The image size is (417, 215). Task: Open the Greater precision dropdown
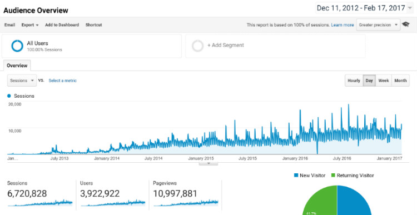(378, 24)
